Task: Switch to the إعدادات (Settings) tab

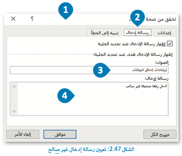Action: pyautogui.click(x=164, y=33)
